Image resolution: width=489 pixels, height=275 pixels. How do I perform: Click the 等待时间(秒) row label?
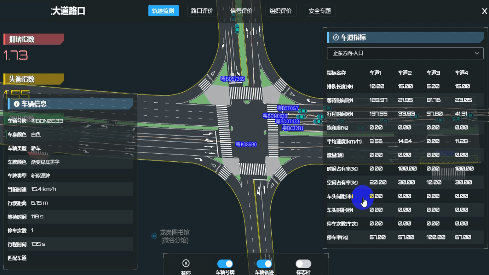coord(340,101)
